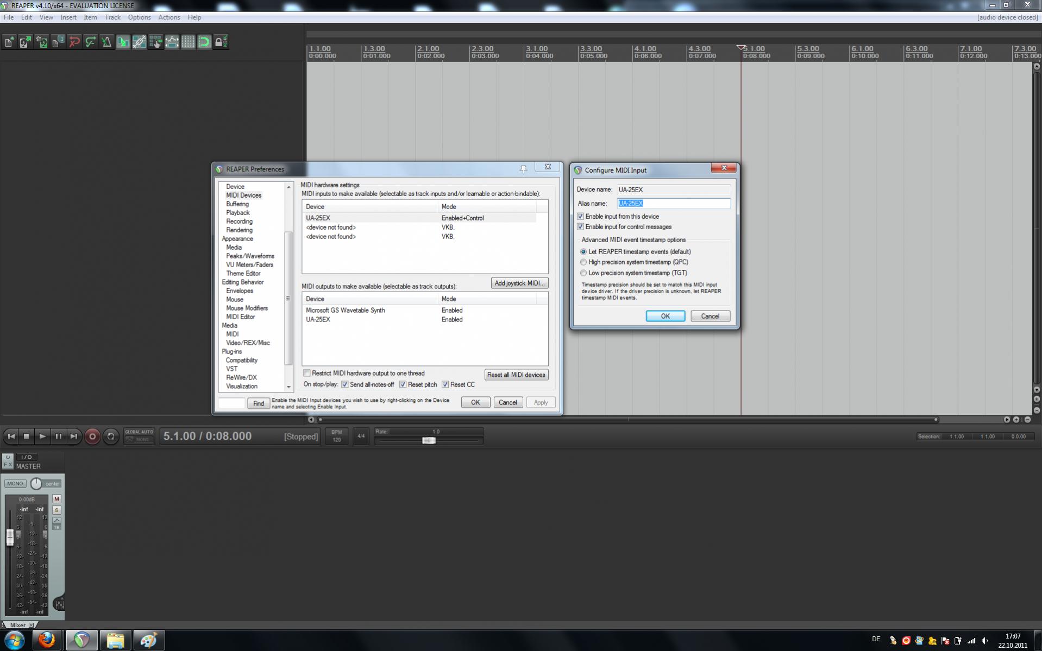This screenshot has width=1042, height=651.
Task: Select 'Microsoft GS Wavetable Synth' output row
Action: [x=420, y=310]
